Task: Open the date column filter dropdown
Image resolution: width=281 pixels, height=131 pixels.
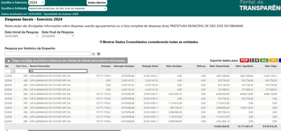Action: coord(12,71)
